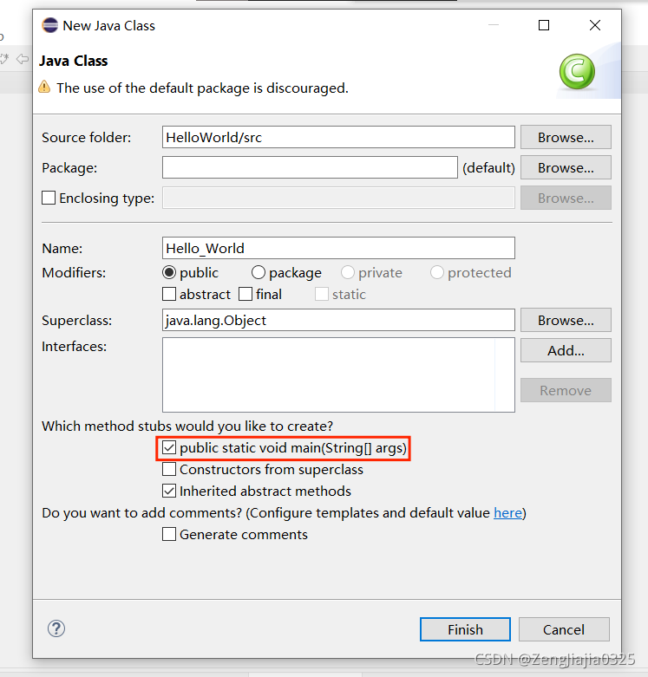
Task: Browse for a superclass
Action: [566, 320]
